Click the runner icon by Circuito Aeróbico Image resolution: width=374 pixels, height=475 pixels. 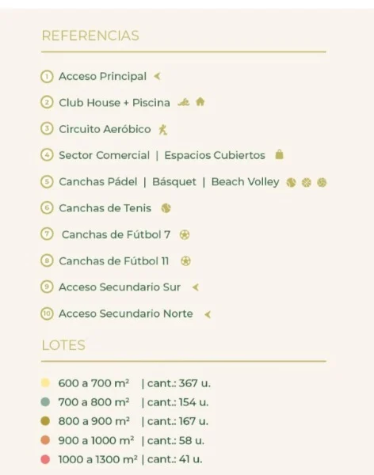tap(163, 130)
